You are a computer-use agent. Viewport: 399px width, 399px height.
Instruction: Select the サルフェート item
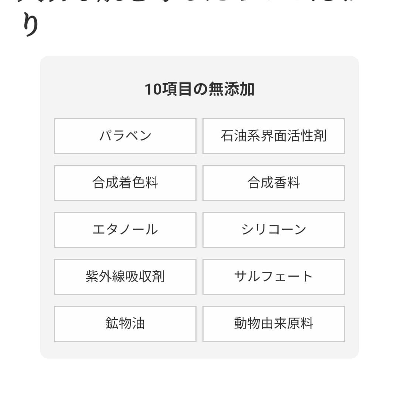(273, 277)
